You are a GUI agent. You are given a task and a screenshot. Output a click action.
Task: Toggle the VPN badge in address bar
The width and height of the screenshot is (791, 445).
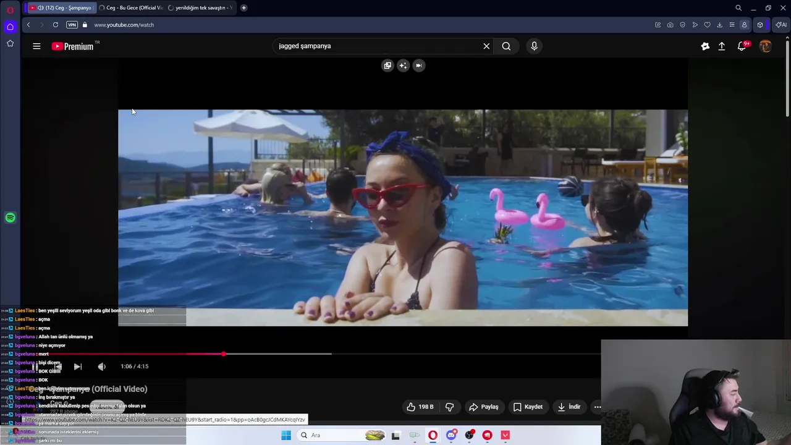click(72, 25)
